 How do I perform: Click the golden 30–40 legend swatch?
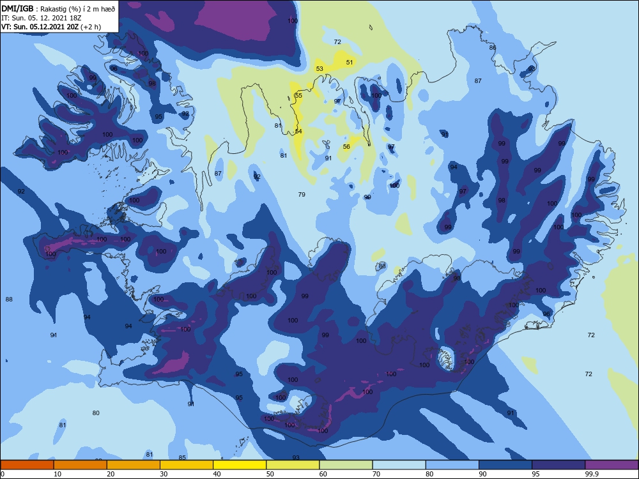(187, 465)
